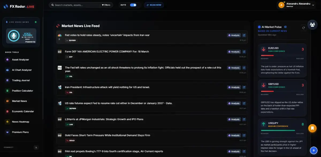Bookmark the Fed votes to hold rates story
Image resolution: width=321 pixels, height=157 pixels.
pos(59,39)
